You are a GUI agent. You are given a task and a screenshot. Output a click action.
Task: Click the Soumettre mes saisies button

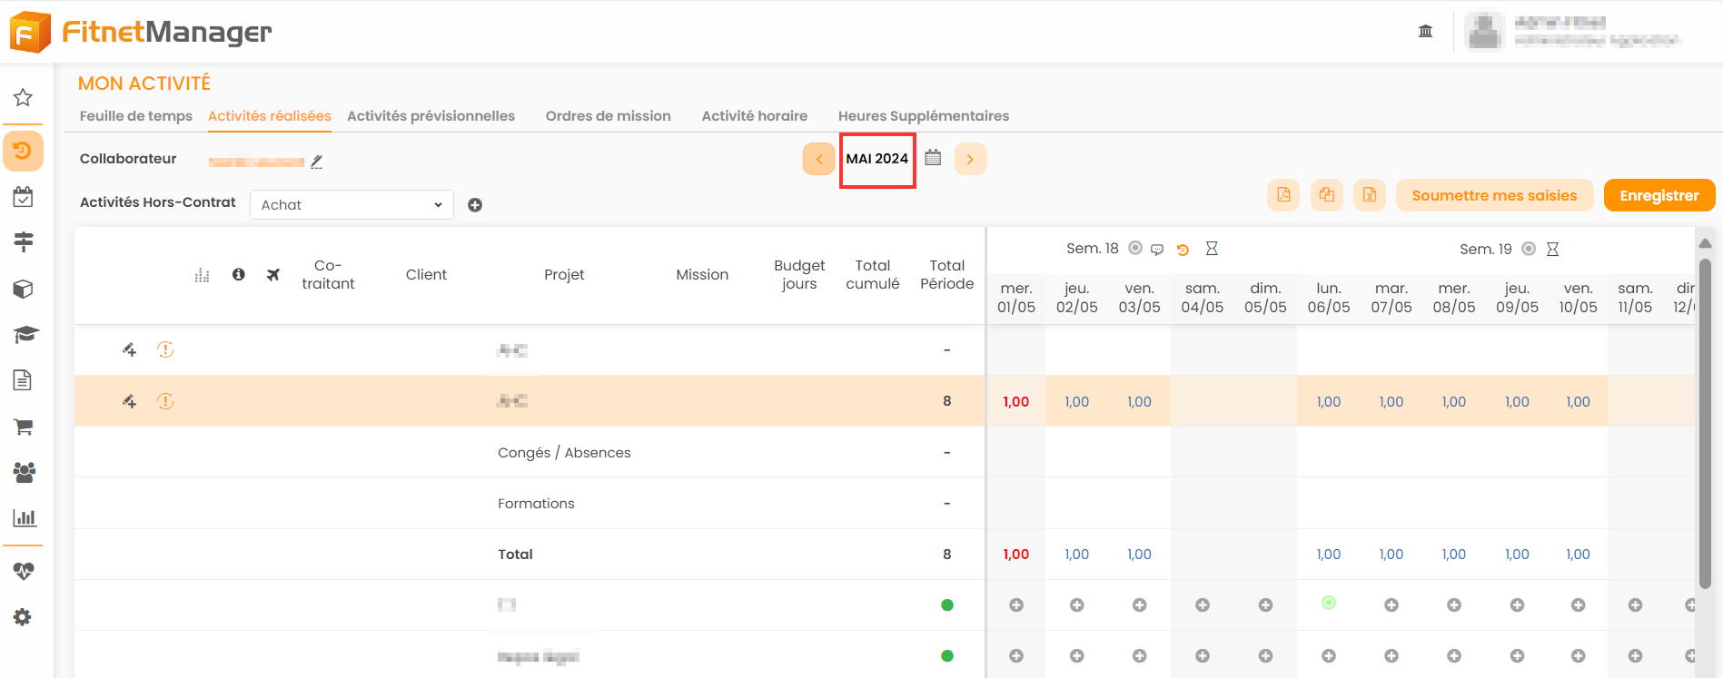(x=1494, y=195)
